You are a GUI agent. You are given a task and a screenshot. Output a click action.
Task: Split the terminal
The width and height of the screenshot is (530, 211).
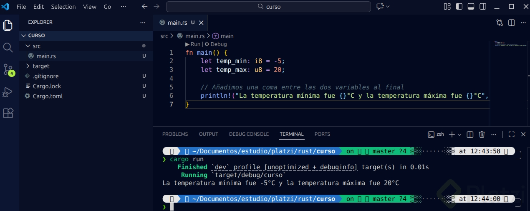point(470,135)
